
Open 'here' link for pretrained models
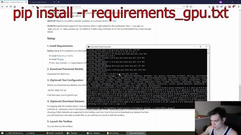pos(68,74)
